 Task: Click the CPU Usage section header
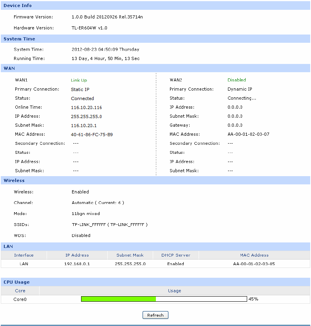tap(16, 282)
